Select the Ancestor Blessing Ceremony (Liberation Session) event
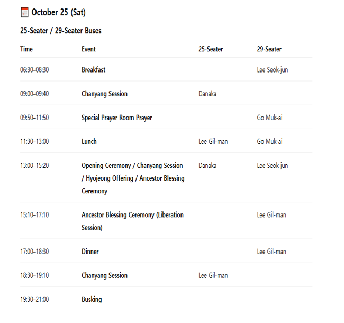 click(x=132, y=221)
